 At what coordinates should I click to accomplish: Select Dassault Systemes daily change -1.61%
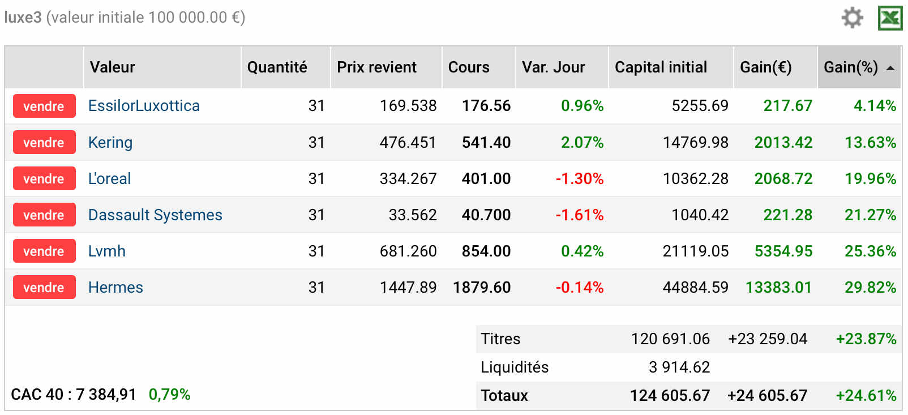(580, 215)
